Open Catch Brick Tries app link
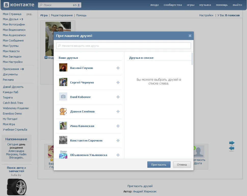The width and height of the screenshot is (247, 196). coord(13,103)
